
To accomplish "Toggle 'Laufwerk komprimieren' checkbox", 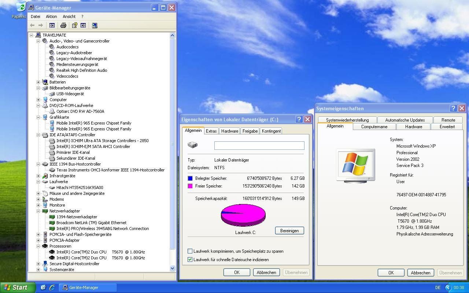I will [190, 251].
